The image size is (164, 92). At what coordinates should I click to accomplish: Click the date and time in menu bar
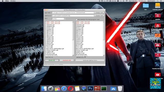pos(137,1)
